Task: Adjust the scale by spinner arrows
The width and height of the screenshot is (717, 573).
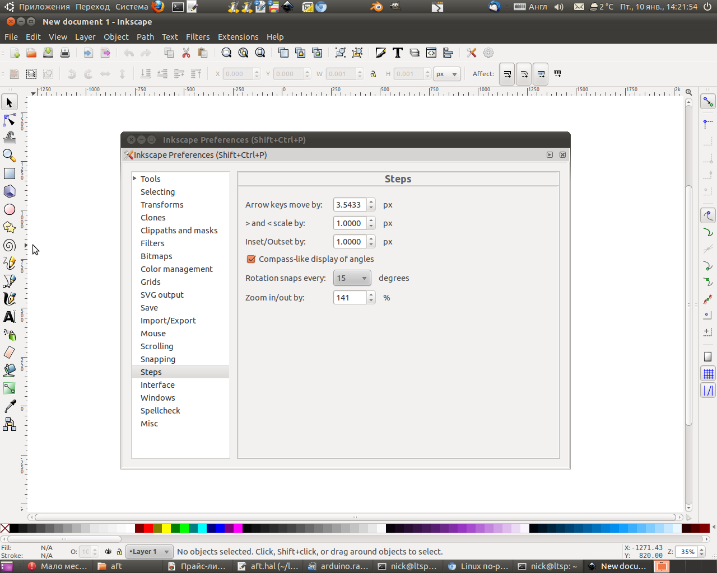Action: tap(371, 223)
